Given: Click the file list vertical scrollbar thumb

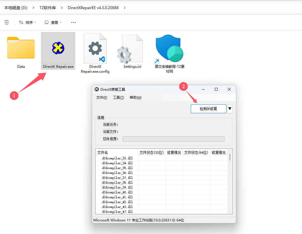Looking at the screenshot, I should (x=230, y=157).
